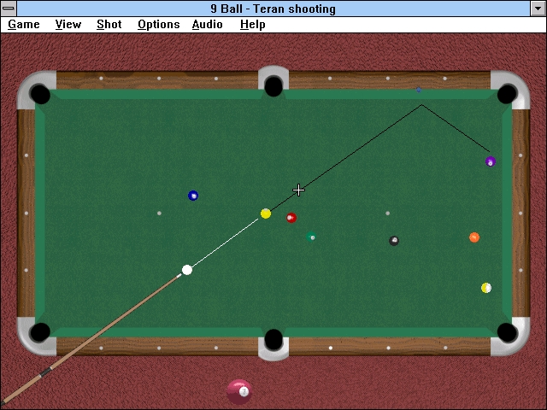Click the green 6 ball
The image size is (547, 410).
[x=311, y=237]
